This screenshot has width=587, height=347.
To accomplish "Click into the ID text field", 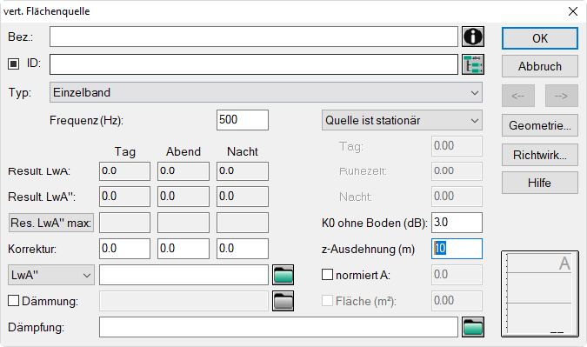I will pos(254,64).
